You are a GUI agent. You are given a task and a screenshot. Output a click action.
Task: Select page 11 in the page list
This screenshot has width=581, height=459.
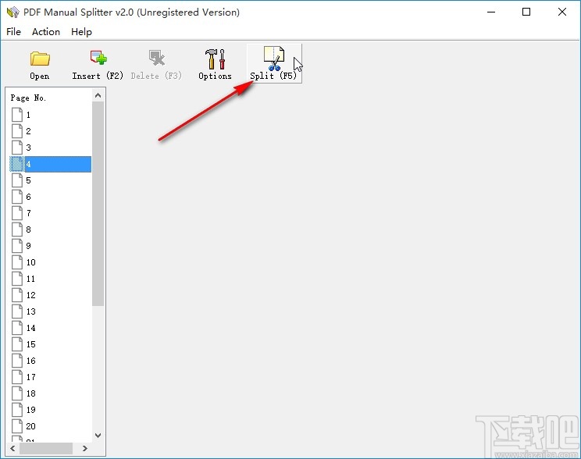(51, 279)
